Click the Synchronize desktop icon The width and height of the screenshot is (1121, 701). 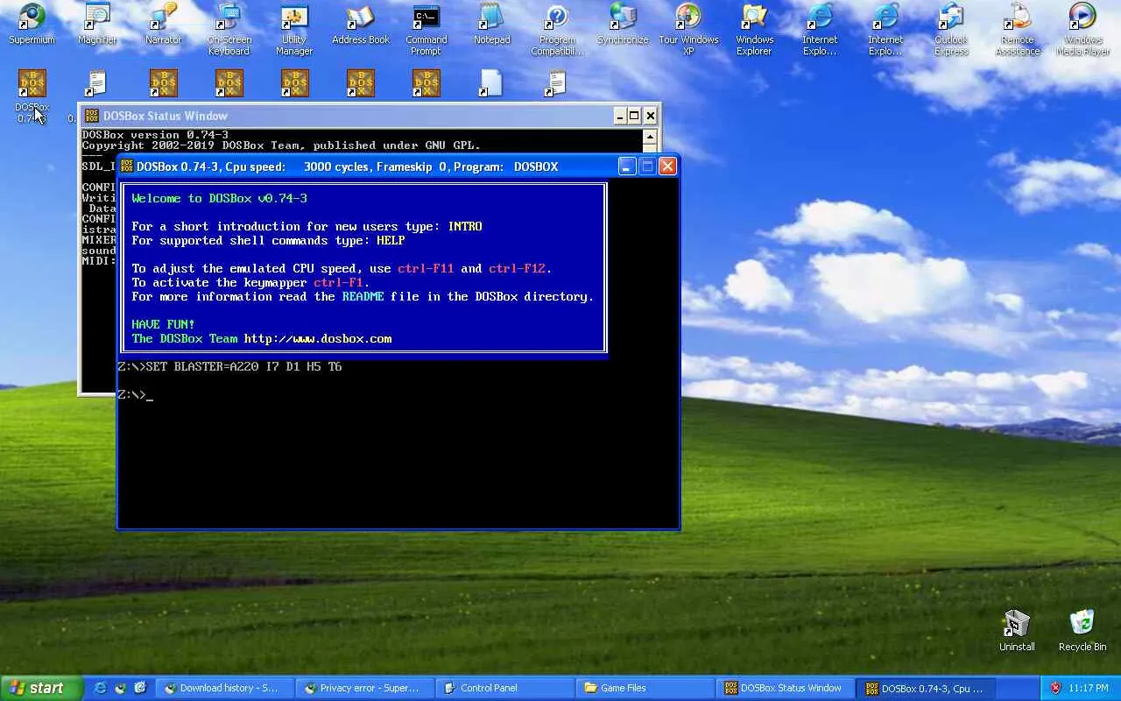(x=623, y=25)
